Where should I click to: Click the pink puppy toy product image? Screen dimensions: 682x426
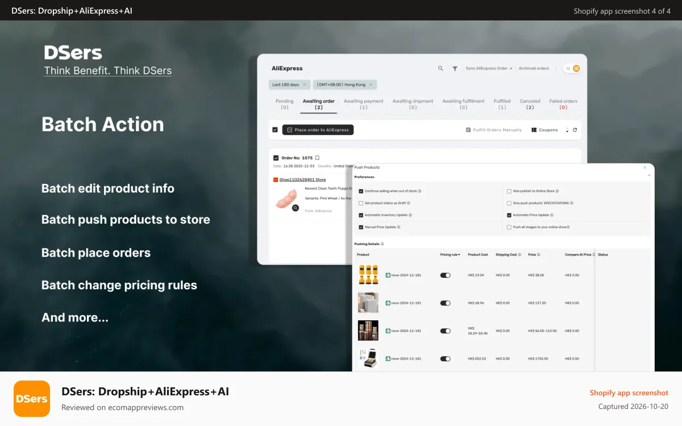click(x=286, y=199)
